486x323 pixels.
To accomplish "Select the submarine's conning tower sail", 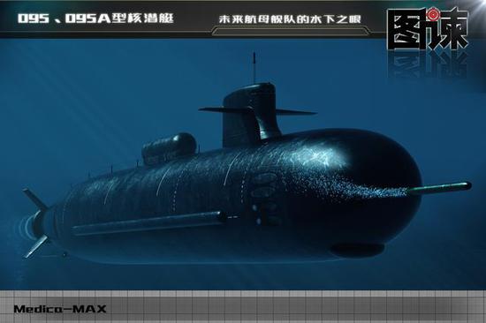I will click(x=250, y=115).
